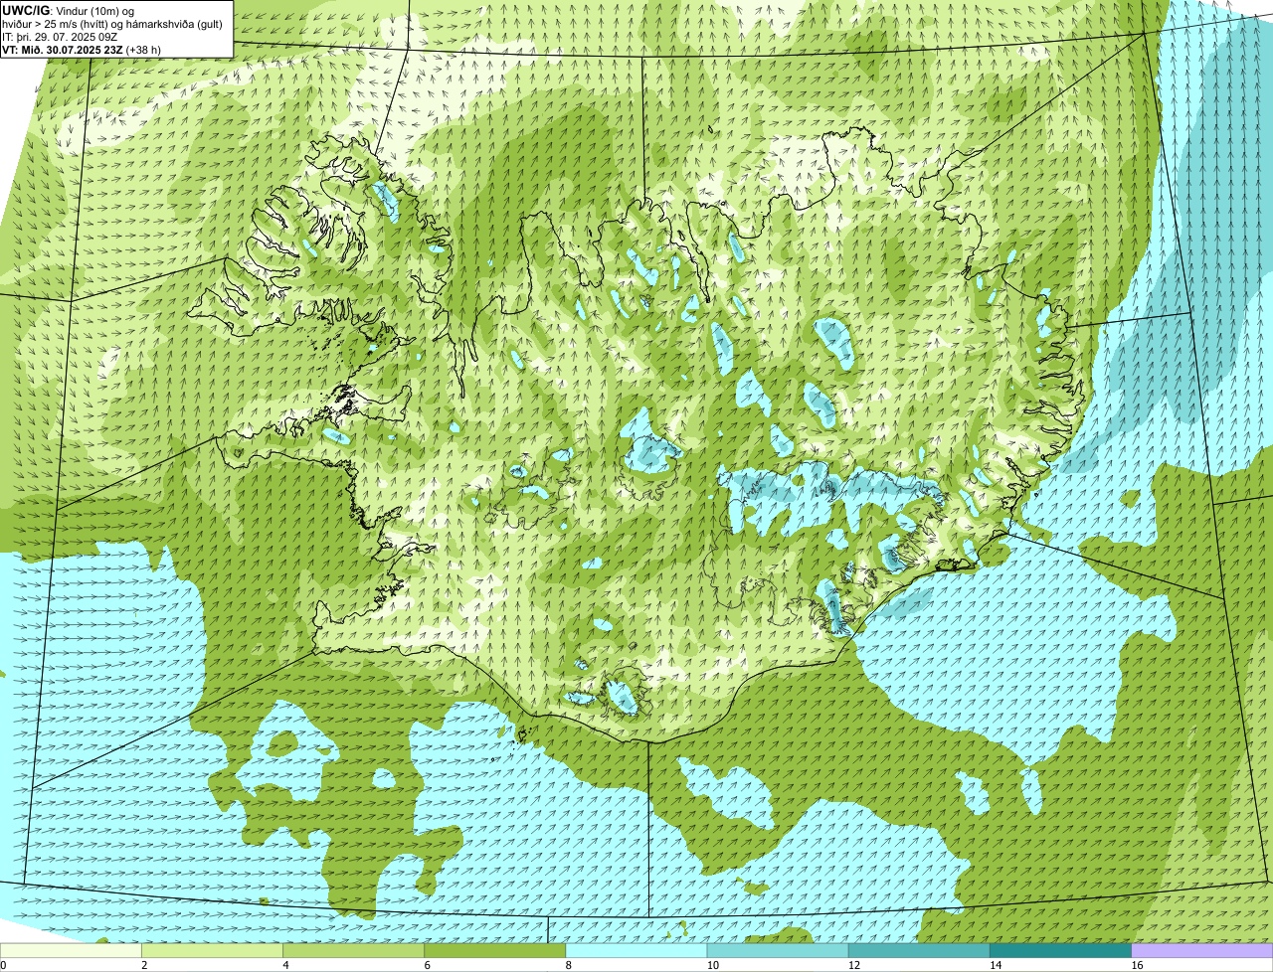This screenshot has width=1273, height=972.
Task: Click the medium green 4–6 m/s legend swatch
Action: pyautogui.click(x=353, y=951)
